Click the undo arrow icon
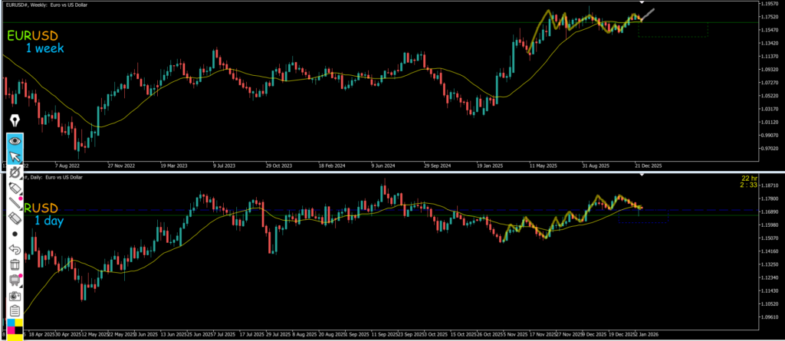The width and height of the screenshot is (785, 341). tap(15, 249)
